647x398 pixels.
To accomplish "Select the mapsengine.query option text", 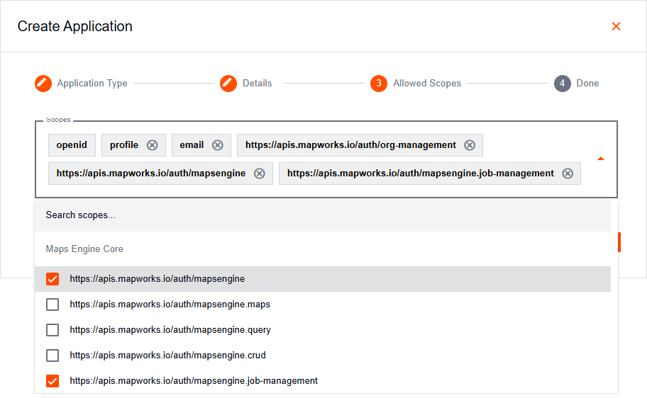I will tap(170, 330).
